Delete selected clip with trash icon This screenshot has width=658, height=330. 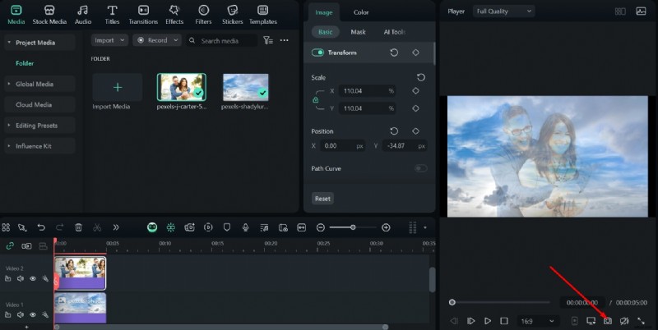click(79, 227)
